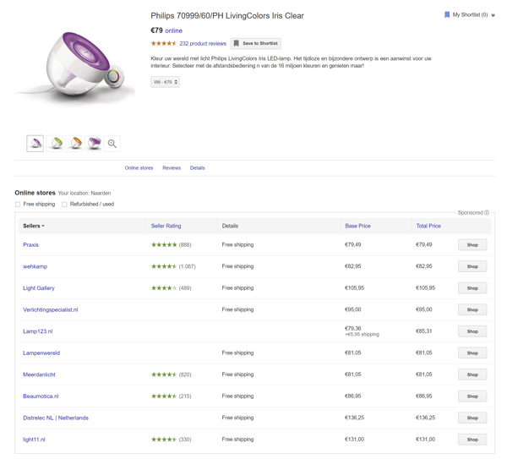The image size is (507, 459).
Task: Click the €85,31 total price text
Action: pos(424,331)
